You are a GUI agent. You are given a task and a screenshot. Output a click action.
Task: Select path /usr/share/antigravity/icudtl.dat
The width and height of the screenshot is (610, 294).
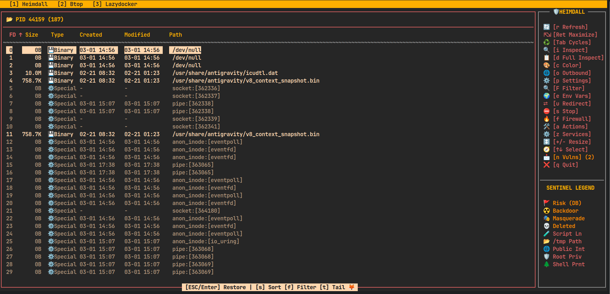225,73
